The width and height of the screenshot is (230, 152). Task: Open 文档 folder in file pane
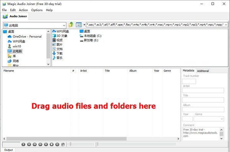pyautogui.click(x=58, y=49)
